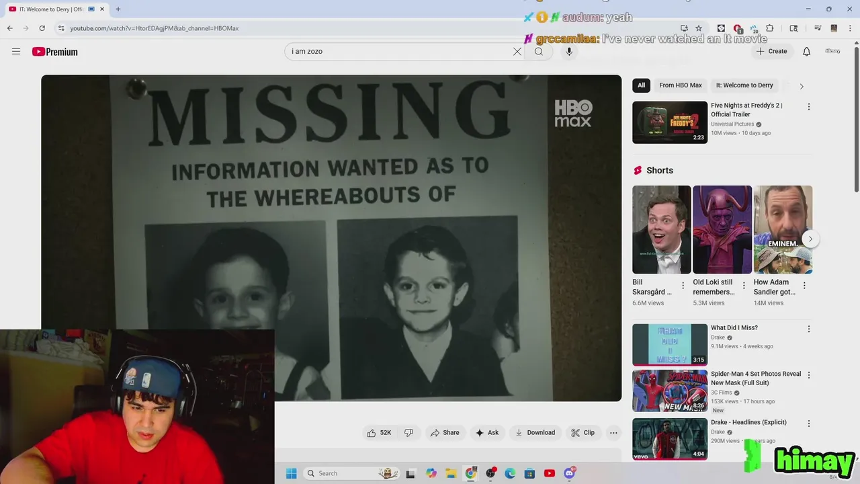The image size is (860, 484).
Task: Open the Chrome profile avatar
Action: click(834, 28)
